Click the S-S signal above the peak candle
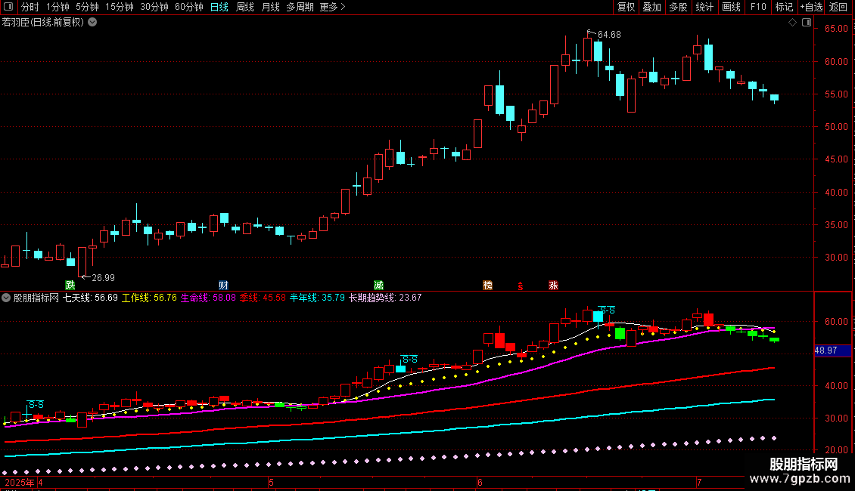This screenshot has height=491, width=855. point(606,310)
